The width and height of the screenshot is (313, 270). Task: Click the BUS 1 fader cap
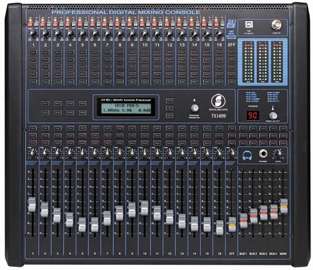click(244, 221)
